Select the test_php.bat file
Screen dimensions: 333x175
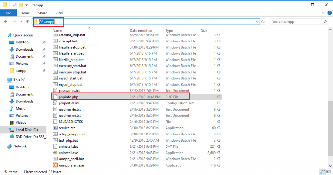pos(68,140)
